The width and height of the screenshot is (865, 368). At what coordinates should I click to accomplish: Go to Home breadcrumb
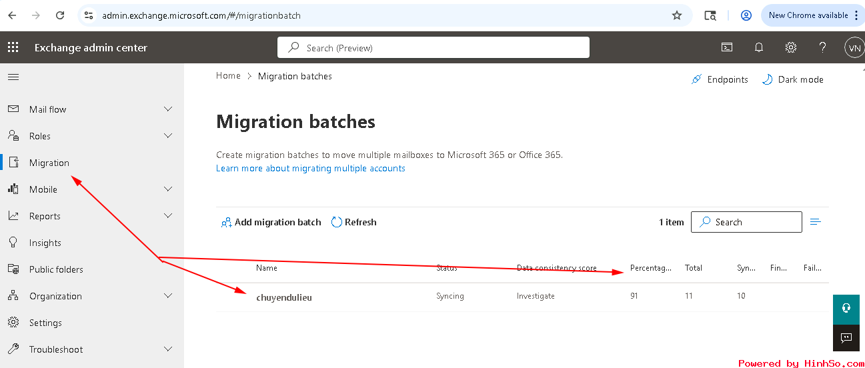(x=228, y=76)
